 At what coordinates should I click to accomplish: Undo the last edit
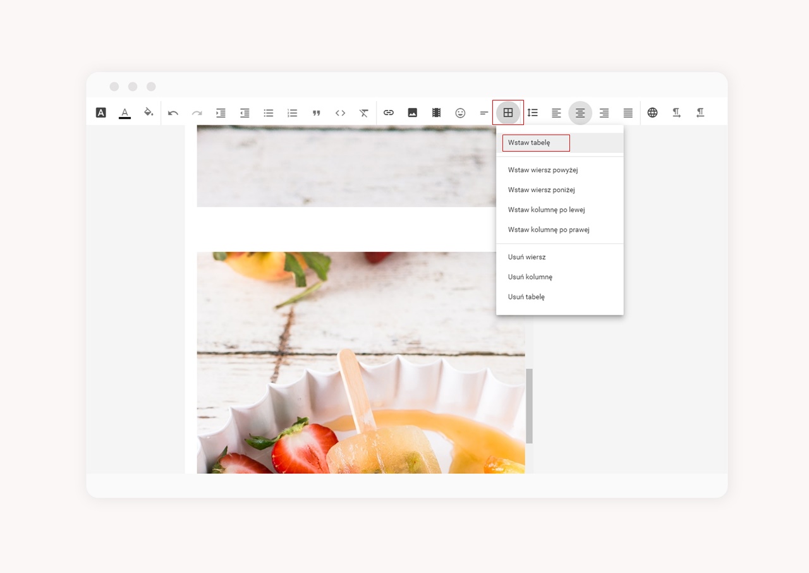173,113
